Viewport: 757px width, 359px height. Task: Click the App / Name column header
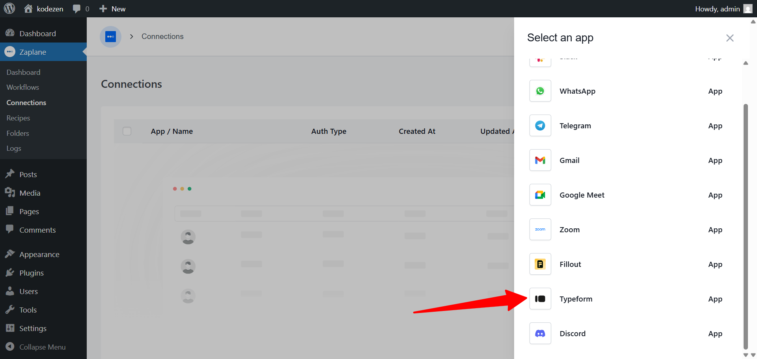coord(172,131)
